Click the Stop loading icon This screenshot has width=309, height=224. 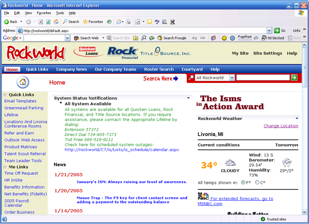[41, 22]
